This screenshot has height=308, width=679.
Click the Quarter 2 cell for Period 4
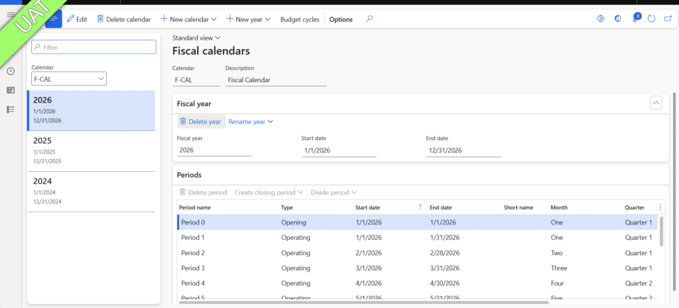click(x=639, y=283)
